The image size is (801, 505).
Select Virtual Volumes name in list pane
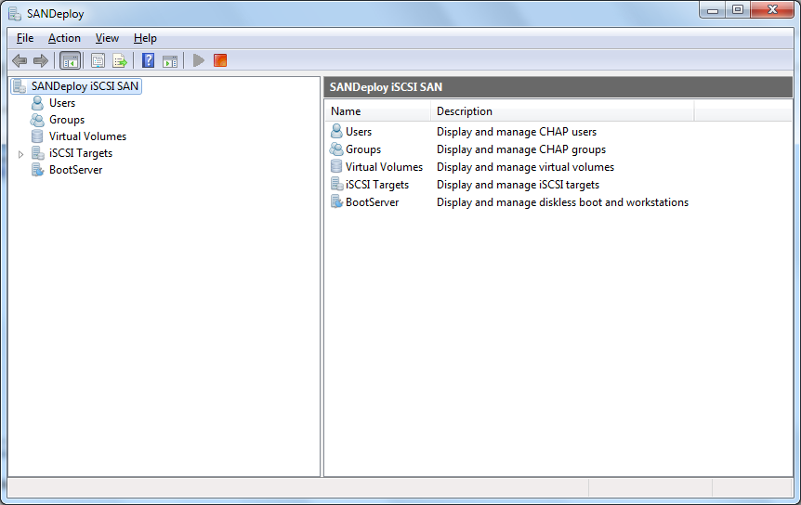pos(384,167)
